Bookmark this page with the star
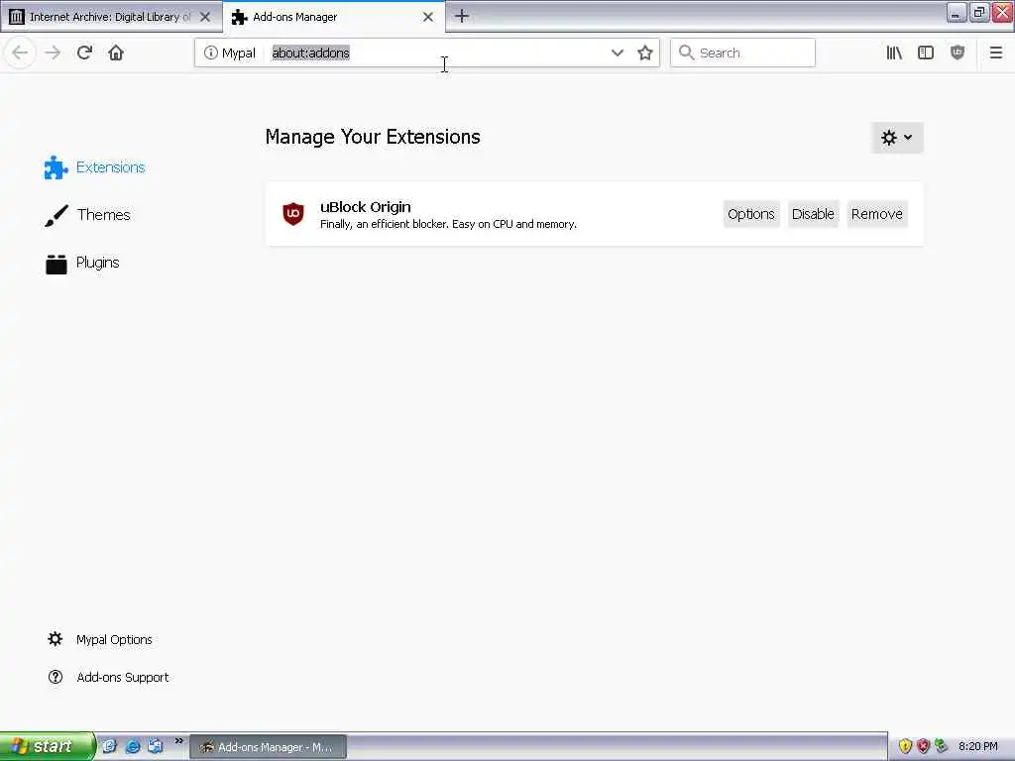The width and height of the screenshot is (1015, 761). [644, 54]
